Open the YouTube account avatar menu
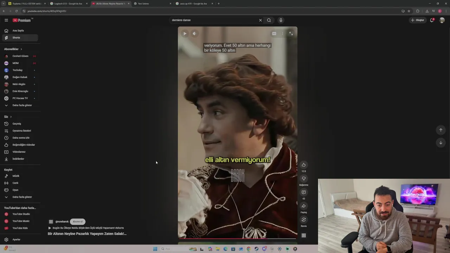Viewport: 450px width, 253px height. pyautogui.click(x=442, y=20)
